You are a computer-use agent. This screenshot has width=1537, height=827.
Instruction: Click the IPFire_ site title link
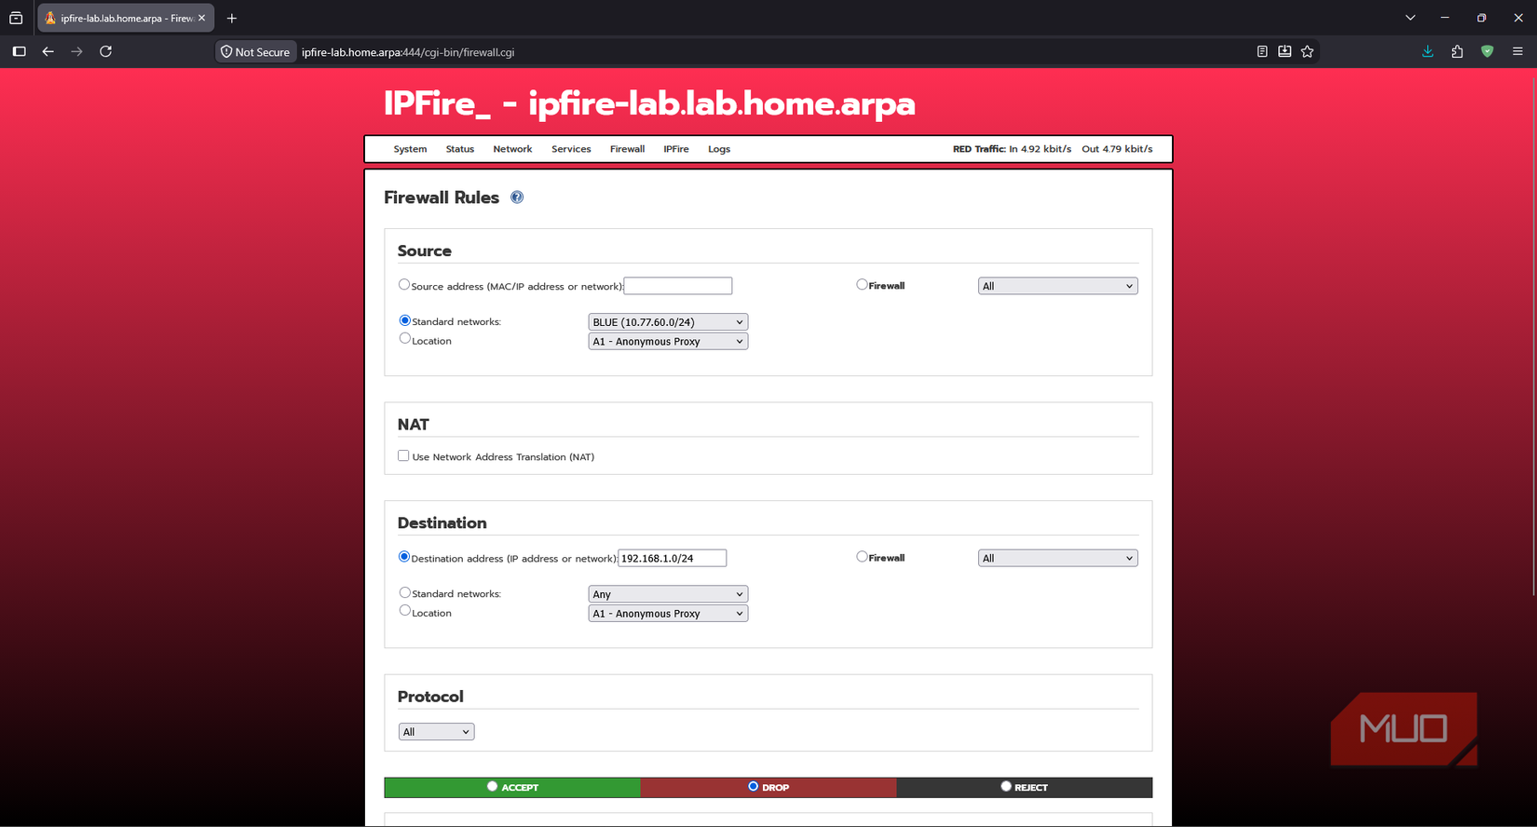click(x=649, y=103)
